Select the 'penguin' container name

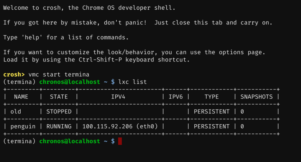point(23,126)
